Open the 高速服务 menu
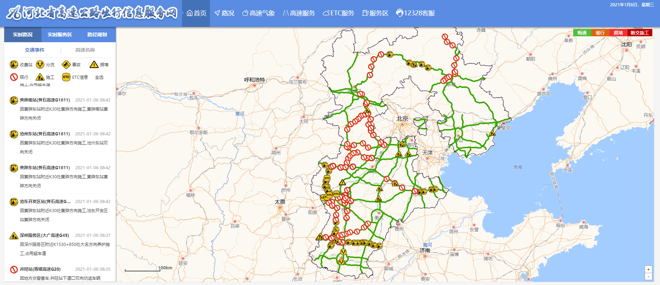660x285 pixels. (x=299, y=13)
